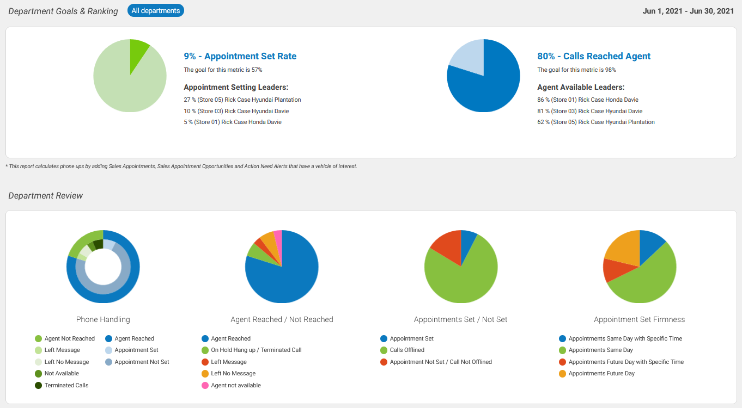Viewport: 742px width, 408px height.
Task: Click the Not Available legend dot
Action: [x=39, y=374]
